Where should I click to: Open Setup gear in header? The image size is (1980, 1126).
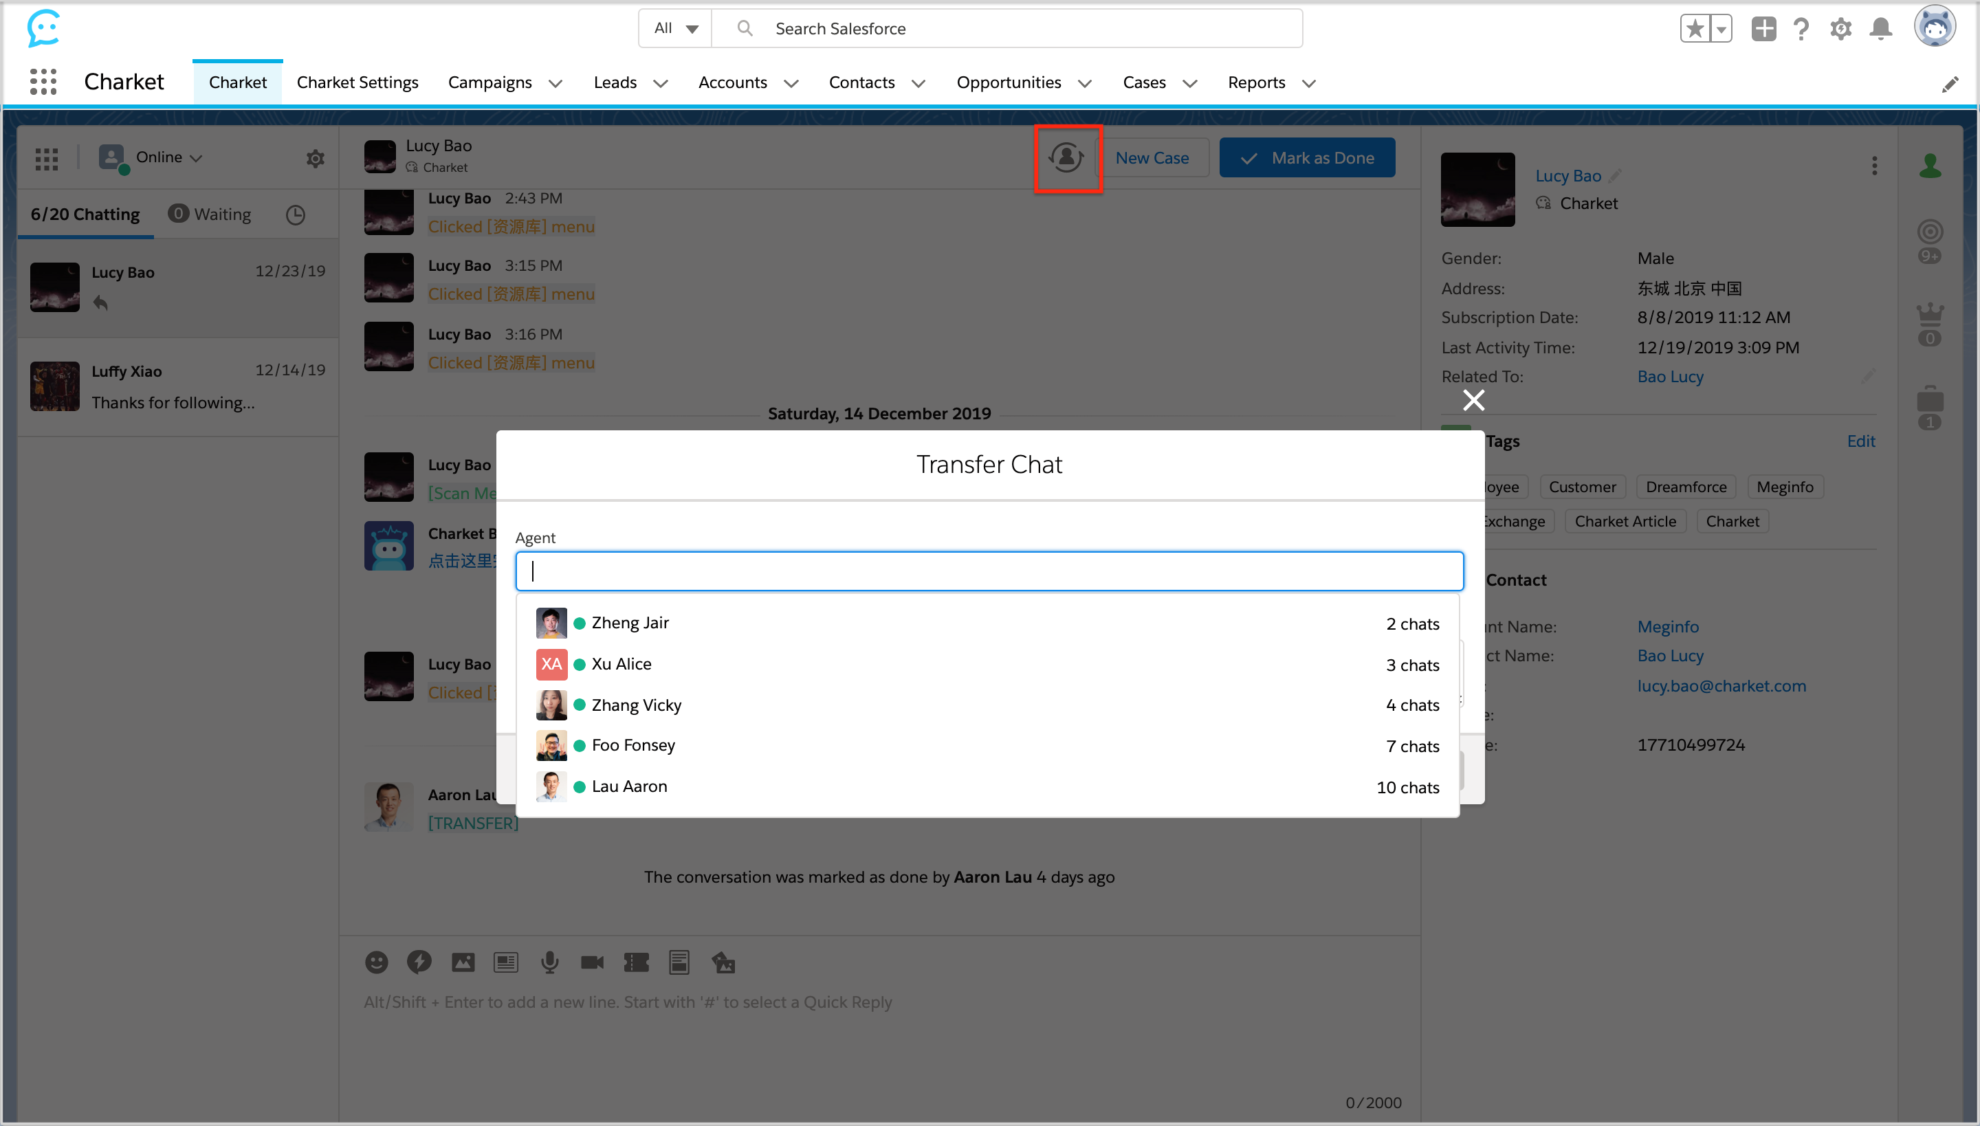click(x=1841, y=29)
